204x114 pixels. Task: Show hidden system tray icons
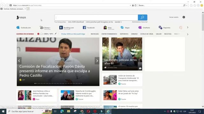pyautogui.click(x=165, y=111)
